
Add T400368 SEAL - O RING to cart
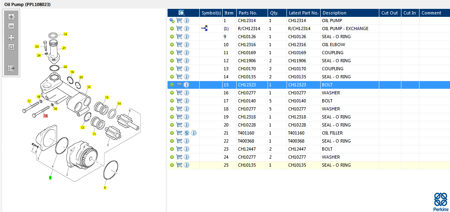click(179, 141)
